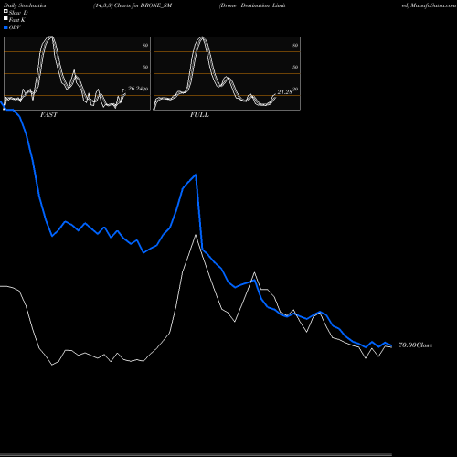Click the Slow D legend swatch
The image size is (457, 457).
click(x=5, y=12)
